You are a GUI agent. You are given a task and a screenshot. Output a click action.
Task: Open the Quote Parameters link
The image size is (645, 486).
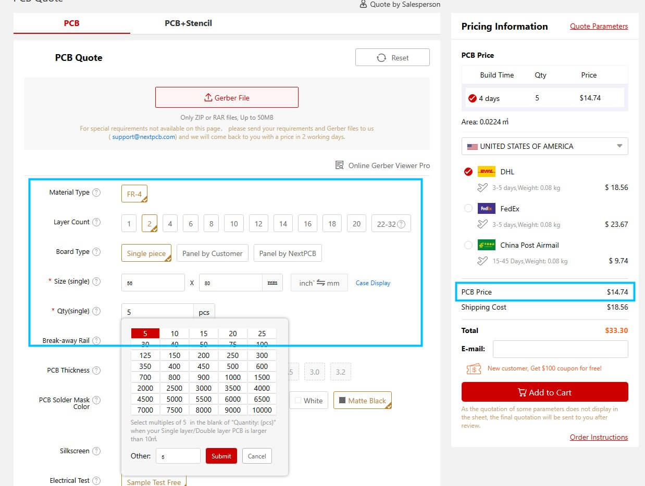pos(599,26)
